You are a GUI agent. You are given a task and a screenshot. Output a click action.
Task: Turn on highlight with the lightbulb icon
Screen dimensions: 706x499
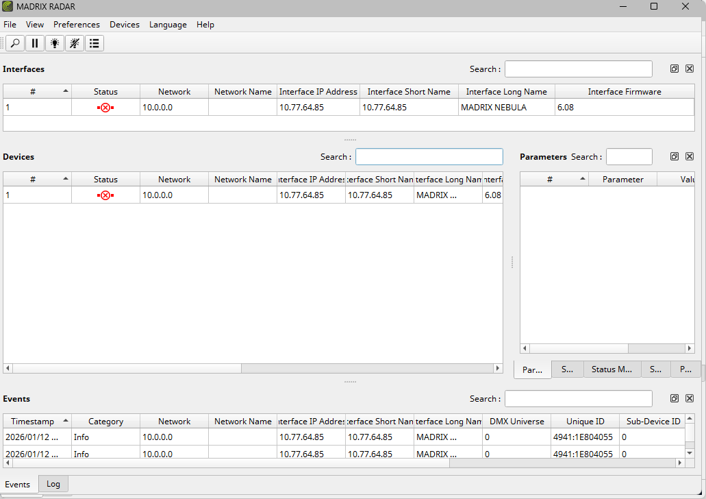point(55,43)
